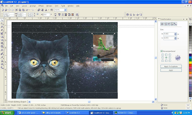Viewport: 192px width, 115px height.
Task: Pick the Interactive Blend tool
Action: (x=2, y=54)
